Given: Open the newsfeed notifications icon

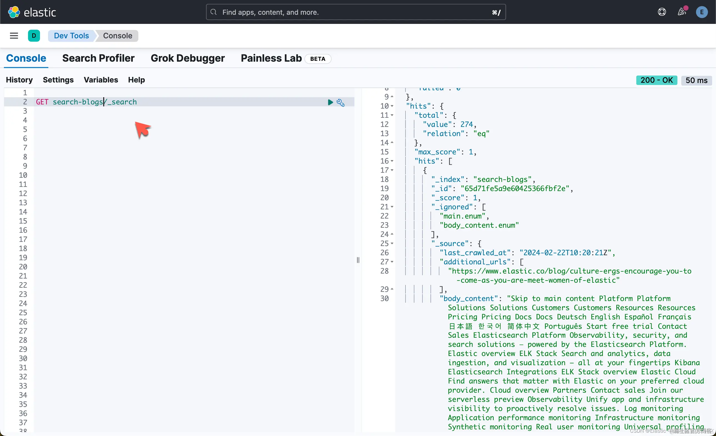Looking at the screenshot, I should click(x=682, y=12).
